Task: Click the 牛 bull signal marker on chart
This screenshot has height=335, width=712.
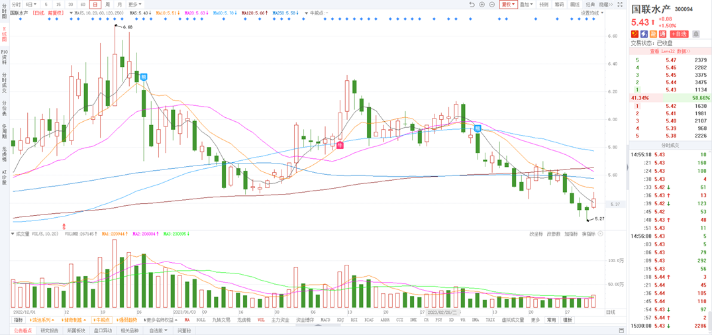Action: (x=340, y=145)
